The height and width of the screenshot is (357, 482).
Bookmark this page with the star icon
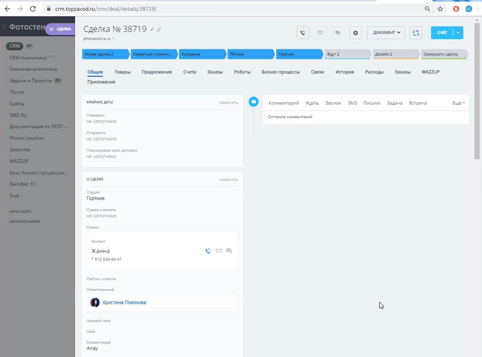[440, 9]
